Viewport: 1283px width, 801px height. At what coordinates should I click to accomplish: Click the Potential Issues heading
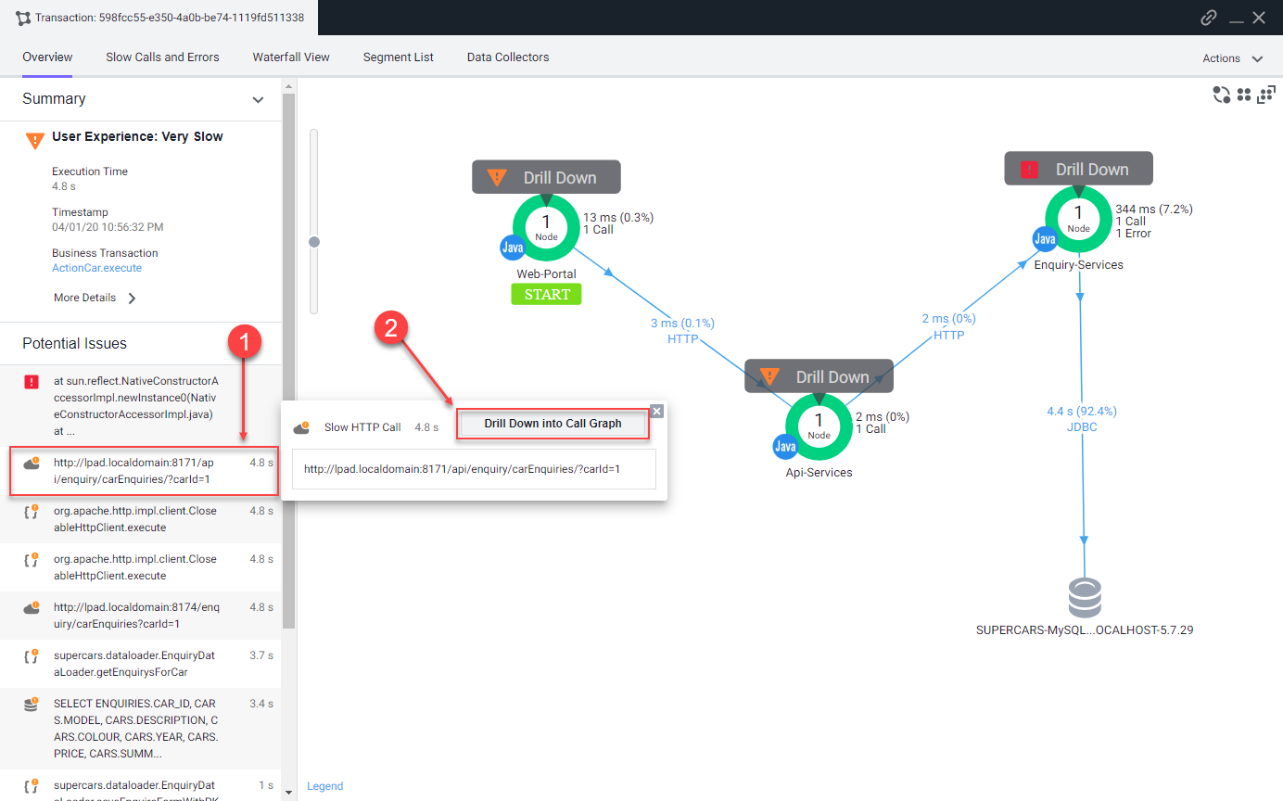(x=74, y=344)
